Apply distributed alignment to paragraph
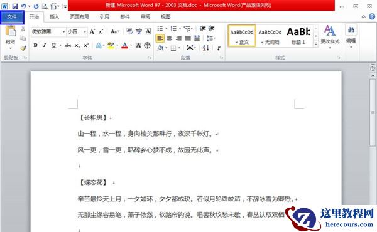This screenshot has width=377, height=232. pos(197,38)
